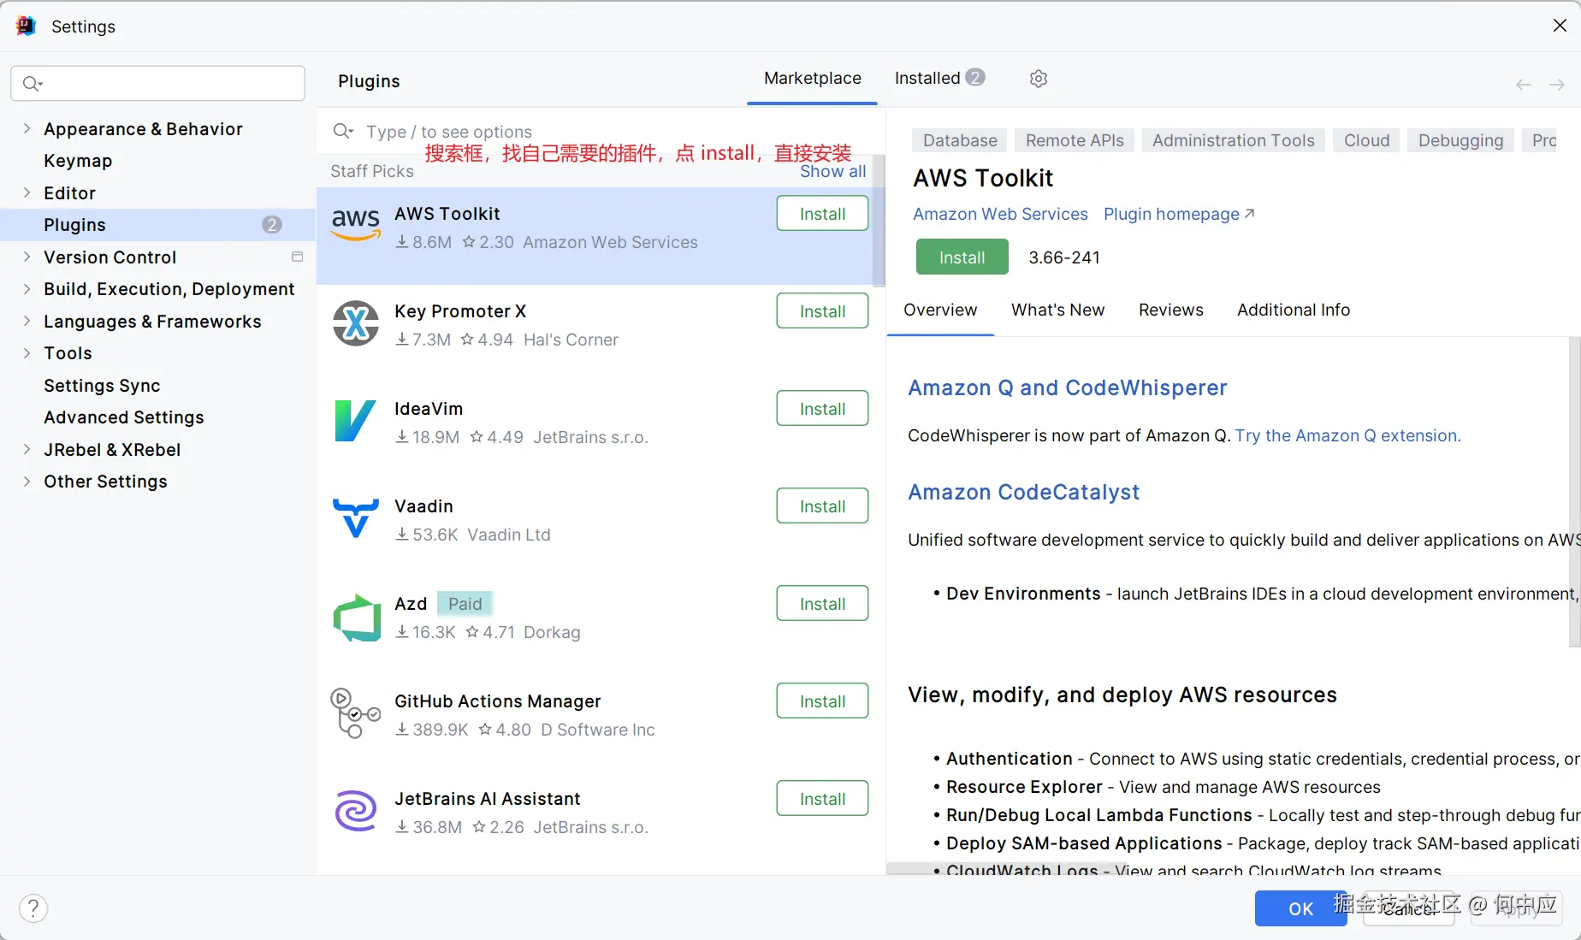The width and height of the screenshot is (1581, 940).
Task: Expand the Editor settings section
Action: (27, 192)
